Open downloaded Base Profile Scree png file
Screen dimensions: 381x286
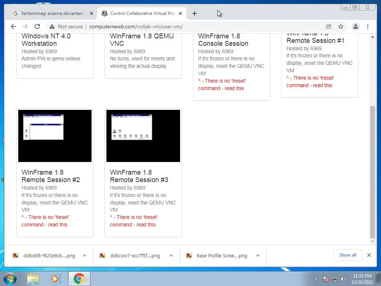[222, 255]
